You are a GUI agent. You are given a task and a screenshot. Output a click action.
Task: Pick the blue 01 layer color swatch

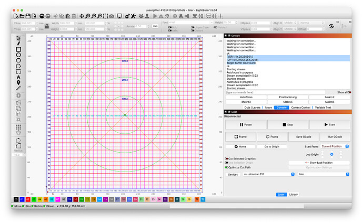(22, 199)
